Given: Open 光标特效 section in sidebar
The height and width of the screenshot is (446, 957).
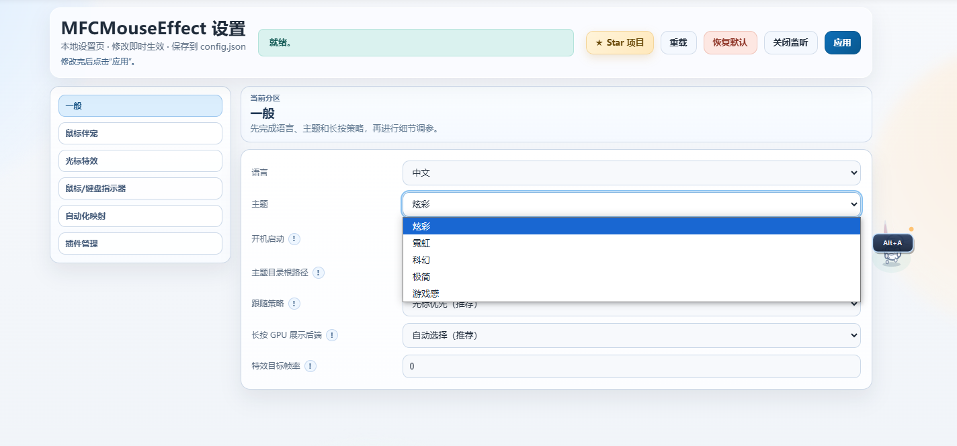Looking at the screenshot, I should click(140, 161).
